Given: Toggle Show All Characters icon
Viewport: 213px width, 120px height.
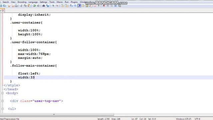Looking at the screenshot, I should pyautogui.click(x=75, y=6).
